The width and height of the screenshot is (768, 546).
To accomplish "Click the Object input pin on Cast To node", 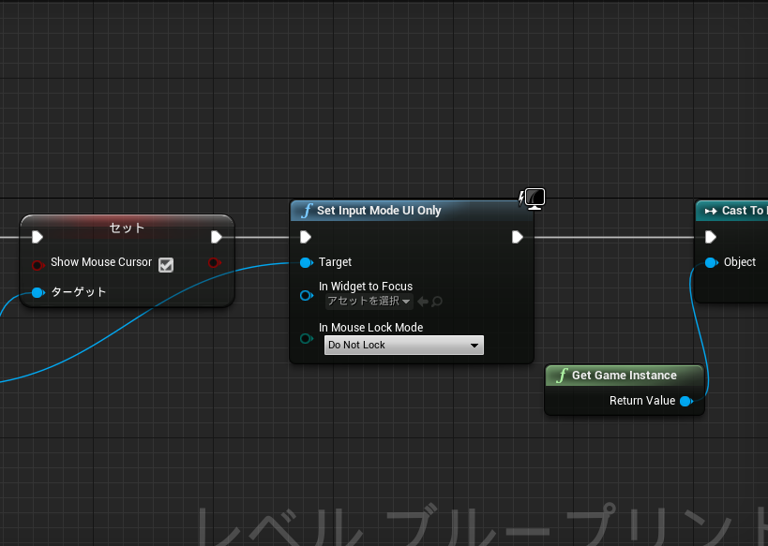I will tap(710, 262).
